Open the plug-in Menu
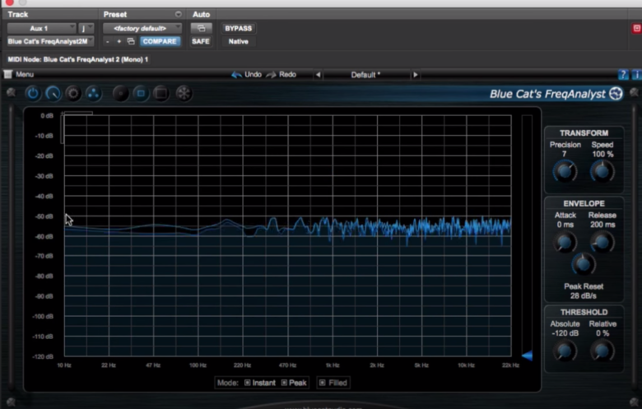The image size is (642, 409). [19, 74]
